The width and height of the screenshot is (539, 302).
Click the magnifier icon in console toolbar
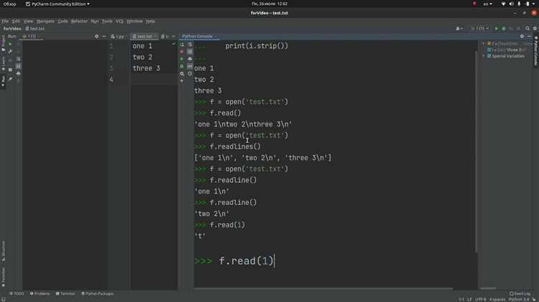click(x=182, y=73)
